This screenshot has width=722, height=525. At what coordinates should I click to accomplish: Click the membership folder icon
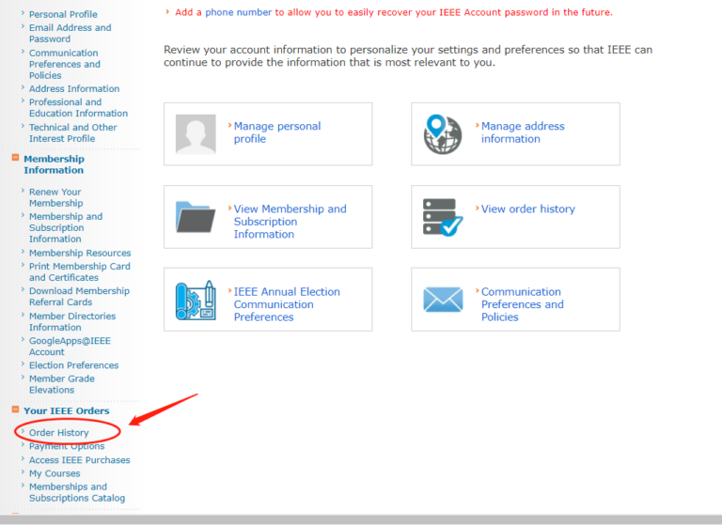click(x=196, y=217)
